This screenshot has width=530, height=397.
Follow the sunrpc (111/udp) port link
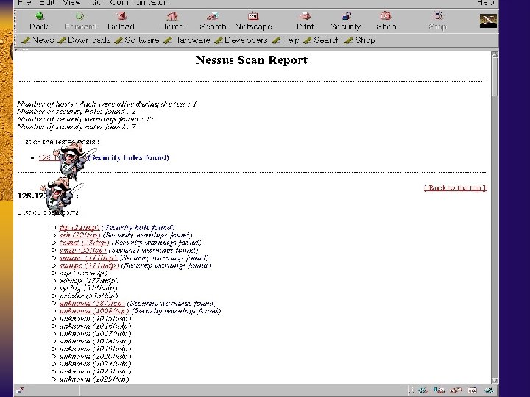tap(89, 265)
